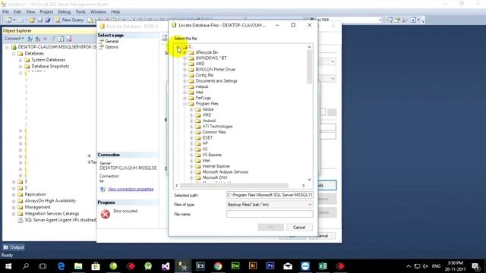Expand the Replication node

(14, 194)
